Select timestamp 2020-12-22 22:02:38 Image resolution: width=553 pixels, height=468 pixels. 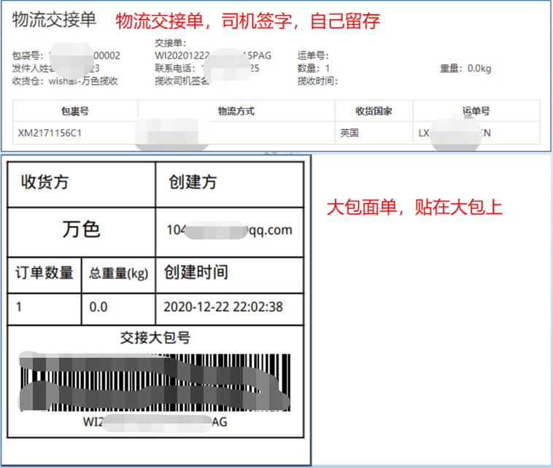(223, 307)
